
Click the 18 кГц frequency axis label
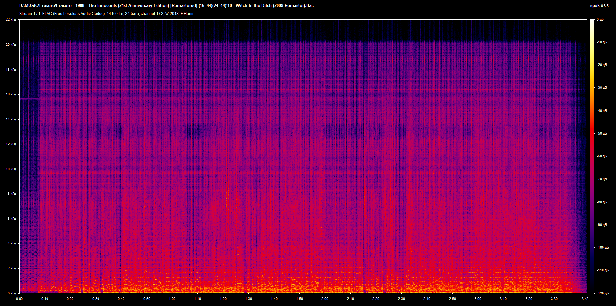click(x=11, y=70)
